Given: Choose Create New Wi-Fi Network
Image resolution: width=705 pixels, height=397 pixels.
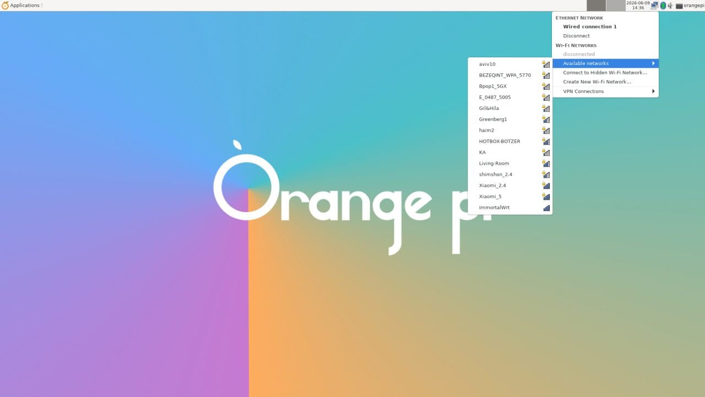Looking at the screenshot, I should [605, 82].
